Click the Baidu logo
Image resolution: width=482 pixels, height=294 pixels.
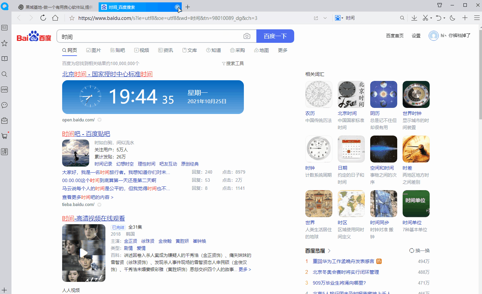(x=34, y=36)
